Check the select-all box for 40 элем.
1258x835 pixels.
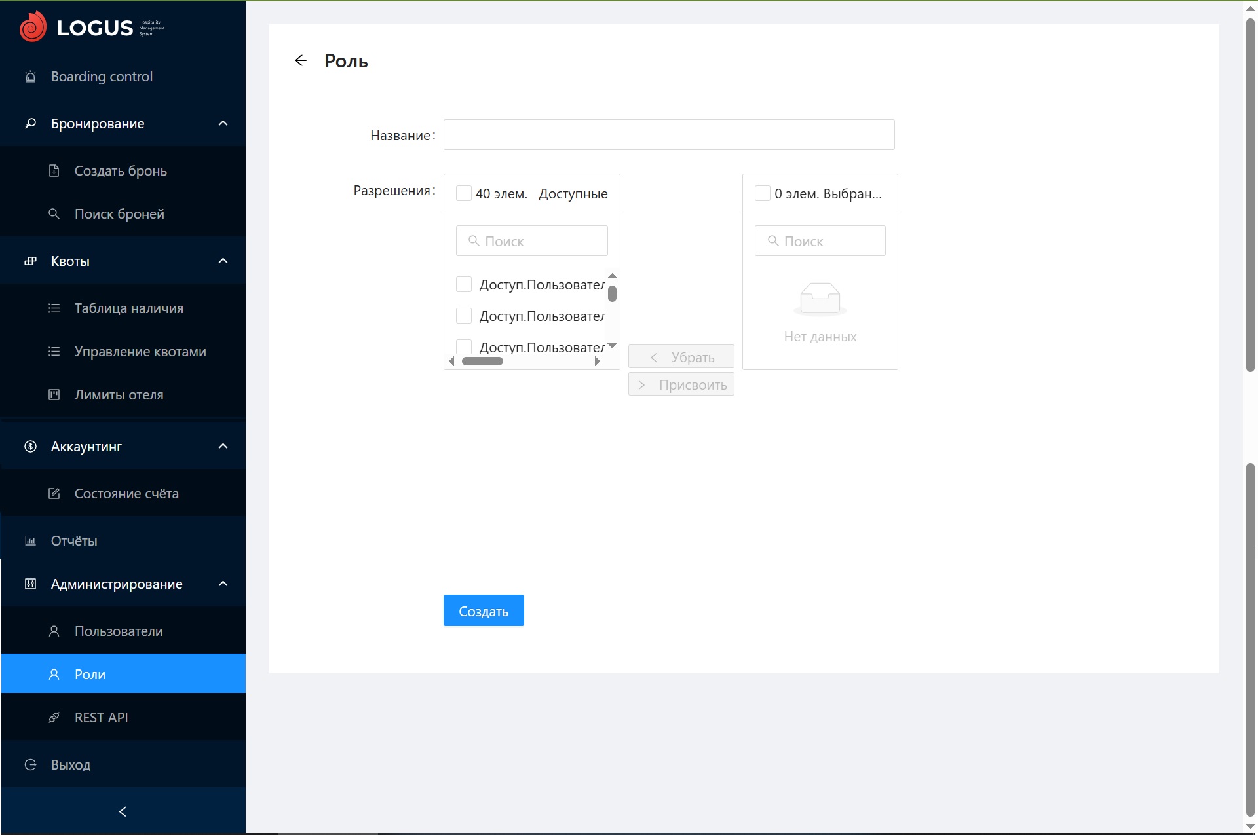pos(463,193)
